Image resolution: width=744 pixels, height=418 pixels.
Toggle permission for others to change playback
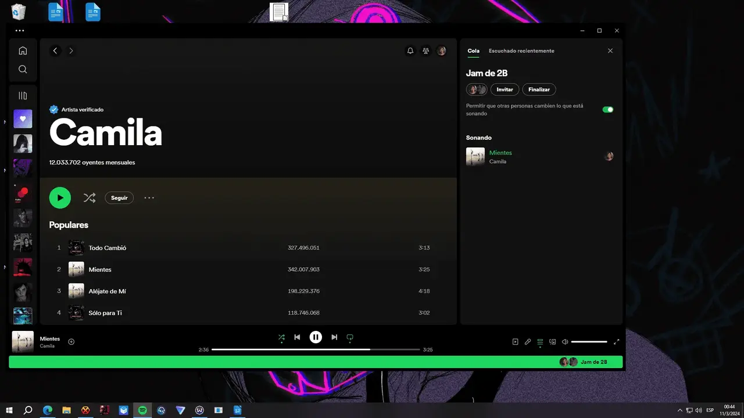coord(608,110)
